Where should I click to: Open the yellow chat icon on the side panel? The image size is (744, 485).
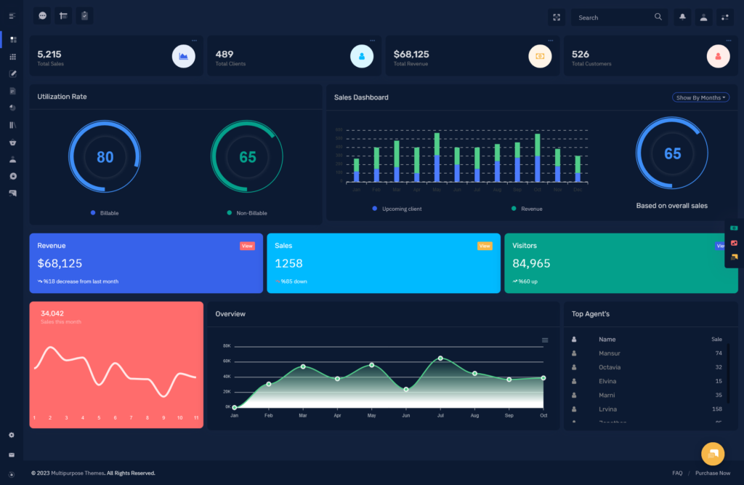(x=734, y=257)
